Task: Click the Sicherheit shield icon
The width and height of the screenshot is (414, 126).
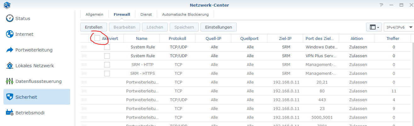Action: coord(10,97)
